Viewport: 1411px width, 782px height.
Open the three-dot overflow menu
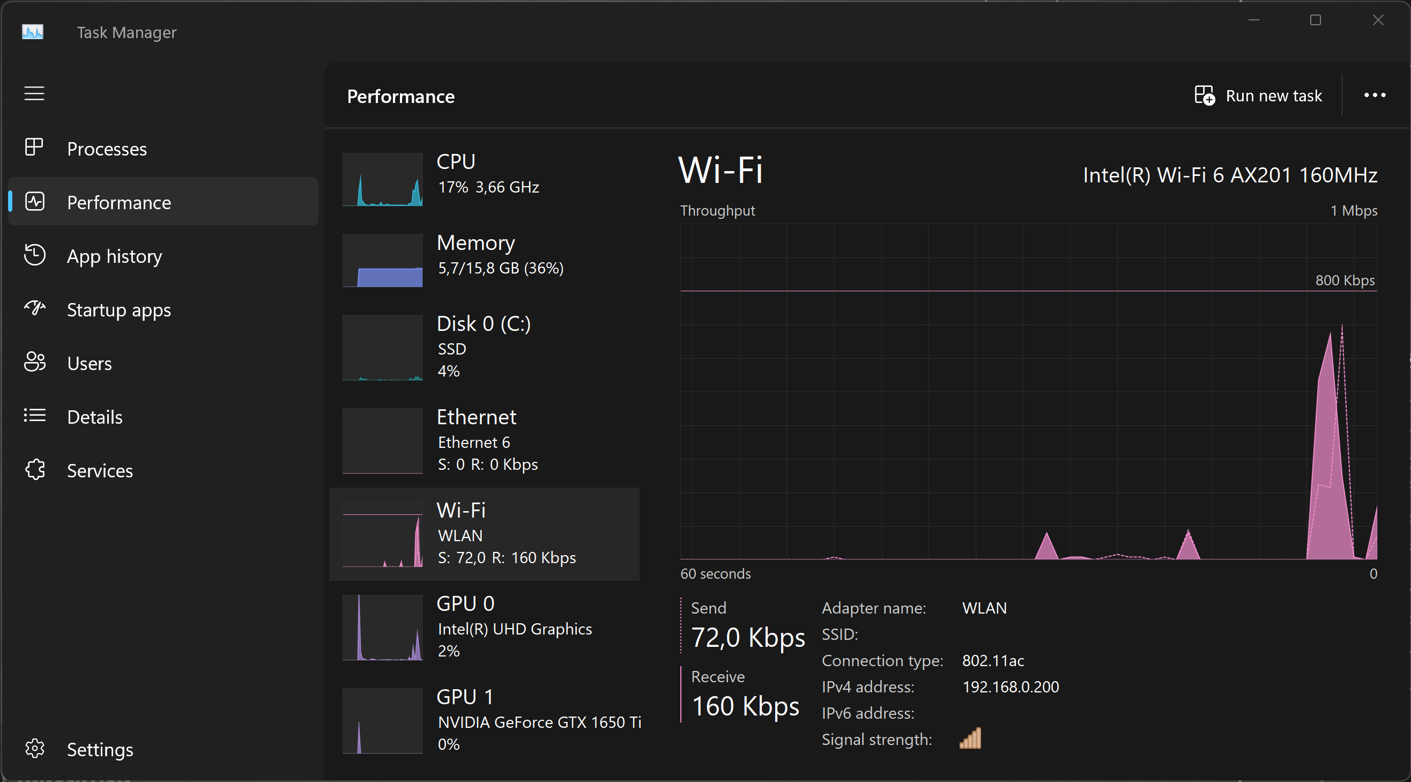pyautogui.click(x=1375, y=95)
